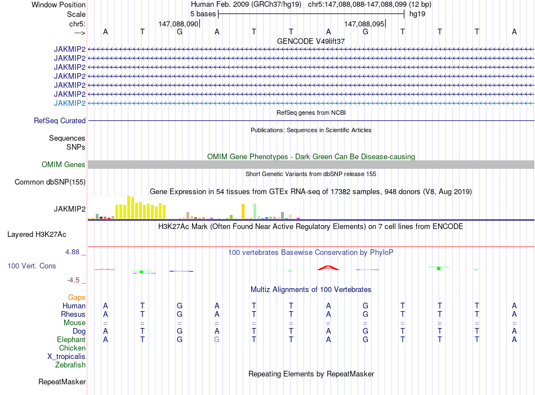Click the gold bar in the GTEx chart
Screen dimensions: 535x395
243,212
